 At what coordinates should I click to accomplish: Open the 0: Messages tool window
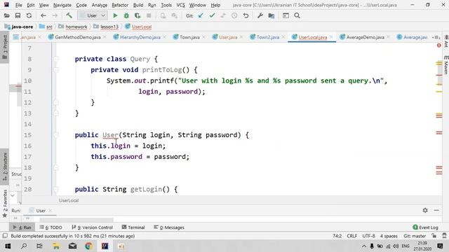coord(169,227)
